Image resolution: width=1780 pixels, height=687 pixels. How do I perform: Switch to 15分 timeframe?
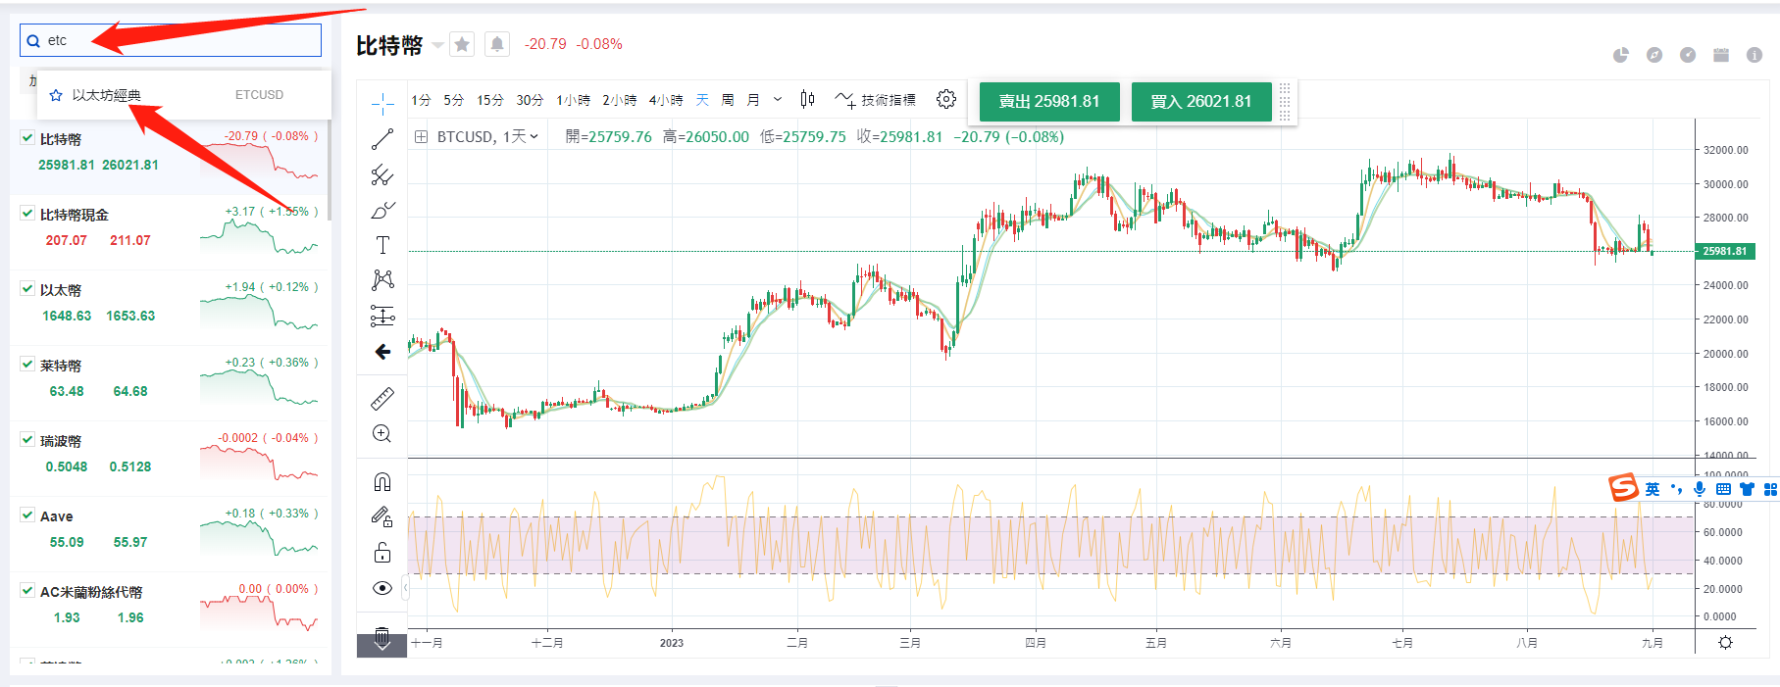[x=490, y=100]
